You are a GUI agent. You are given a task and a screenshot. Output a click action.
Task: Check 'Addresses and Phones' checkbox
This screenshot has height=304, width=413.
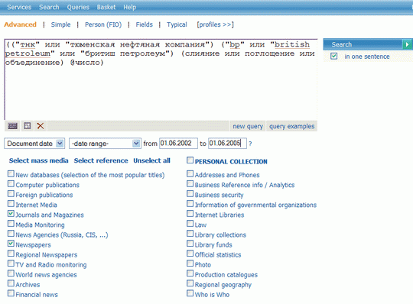click(x=190, y=173)
